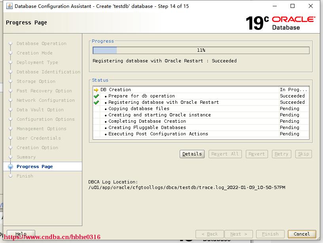Click the Oracle 19c Database logo

[280, 23]
